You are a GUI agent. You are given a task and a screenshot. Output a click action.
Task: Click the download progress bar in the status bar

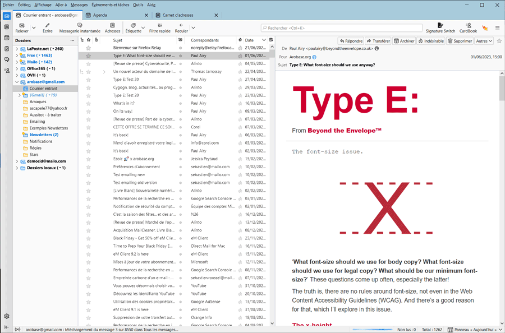373,330
